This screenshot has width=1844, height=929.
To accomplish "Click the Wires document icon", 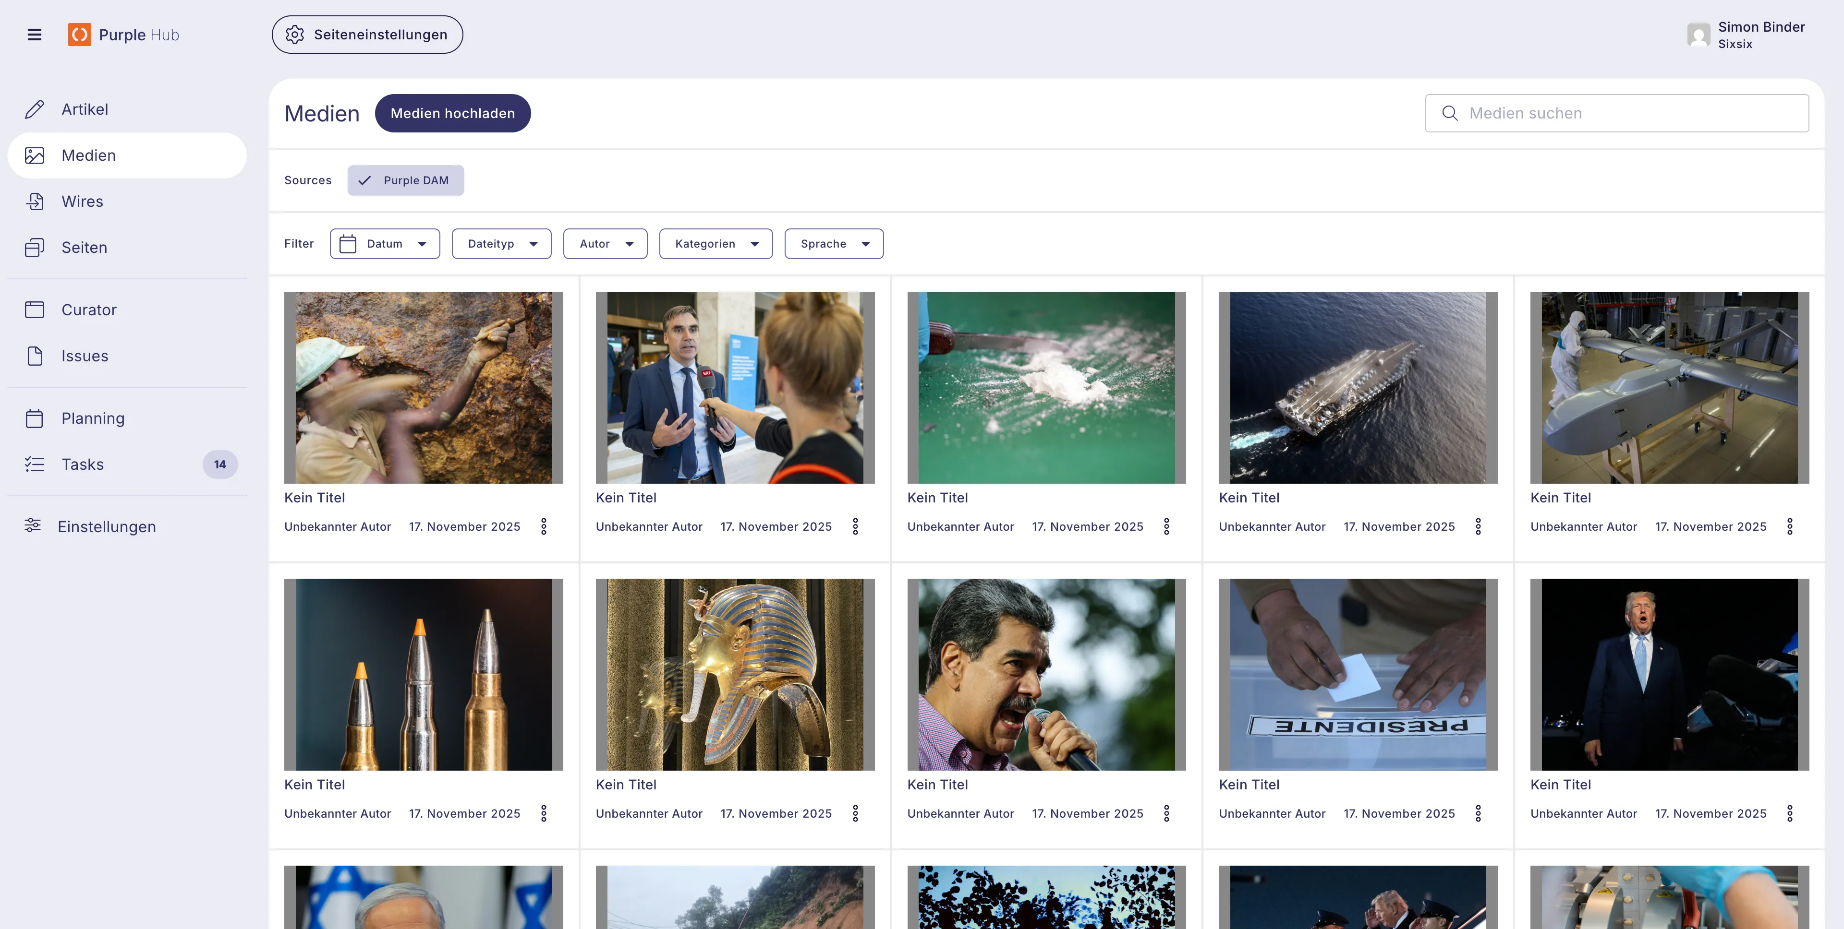I will 35,201.
